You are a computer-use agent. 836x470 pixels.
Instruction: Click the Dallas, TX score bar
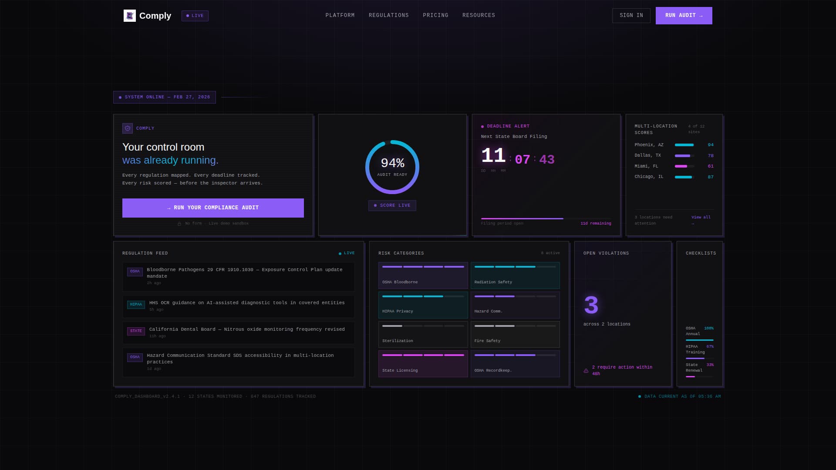(684, 156)
